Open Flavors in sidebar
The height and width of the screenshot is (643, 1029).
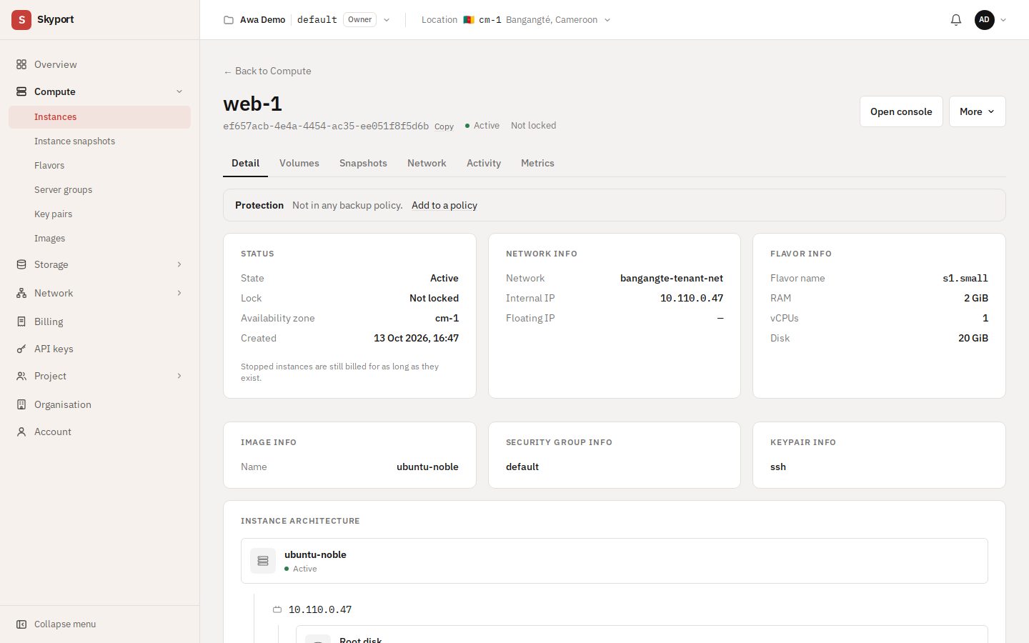coord(99,166)
